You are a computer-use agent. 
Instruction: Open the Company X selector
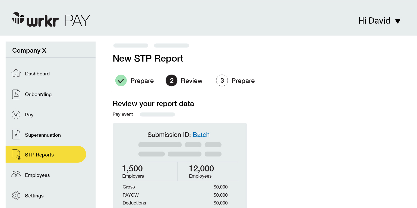tap(29, 50)
